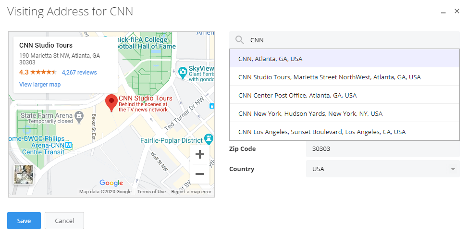Switch to satellite imagery thumbnail
This screenshot has height=236, width=468.
click(x=24, y=174)
